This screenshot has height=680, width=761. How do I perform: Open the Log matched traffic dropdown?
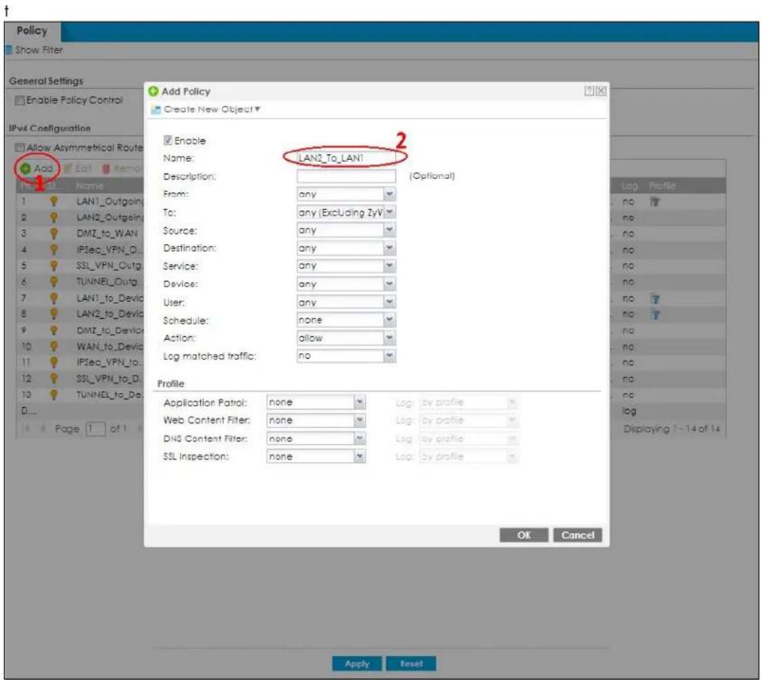(389, 356)
